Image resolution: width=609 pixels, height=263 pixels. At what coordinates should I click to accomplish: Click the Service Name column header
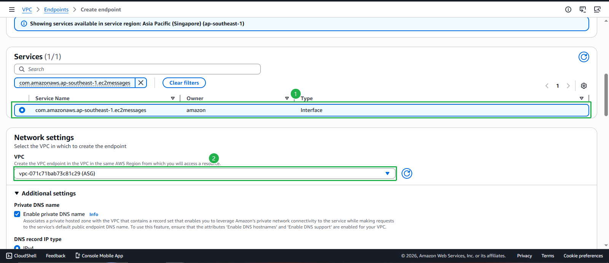tap(53, 98)
